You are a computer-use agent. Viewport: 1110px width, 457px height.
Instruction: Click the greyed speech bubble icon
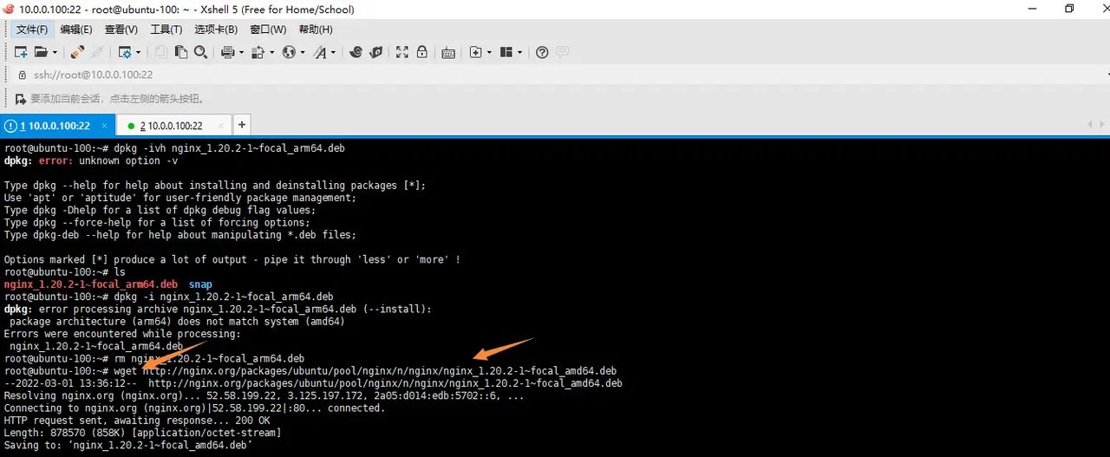(562, 52)
